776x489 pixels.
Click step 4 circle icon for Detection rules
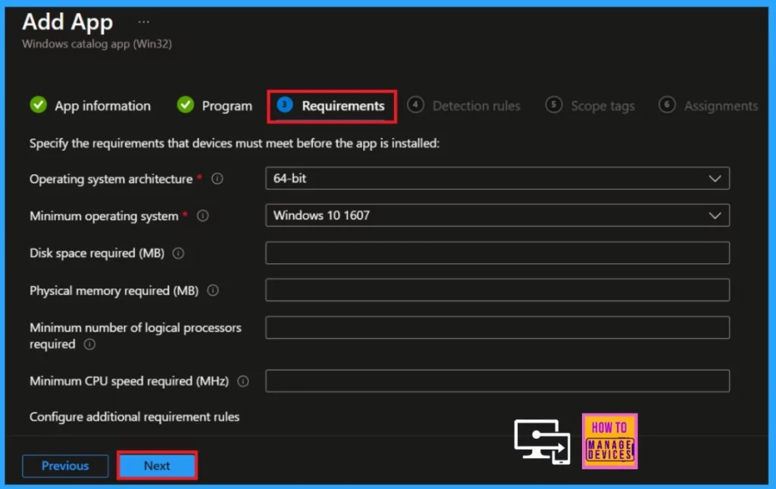pyautogui.click(x=416, y=104)
